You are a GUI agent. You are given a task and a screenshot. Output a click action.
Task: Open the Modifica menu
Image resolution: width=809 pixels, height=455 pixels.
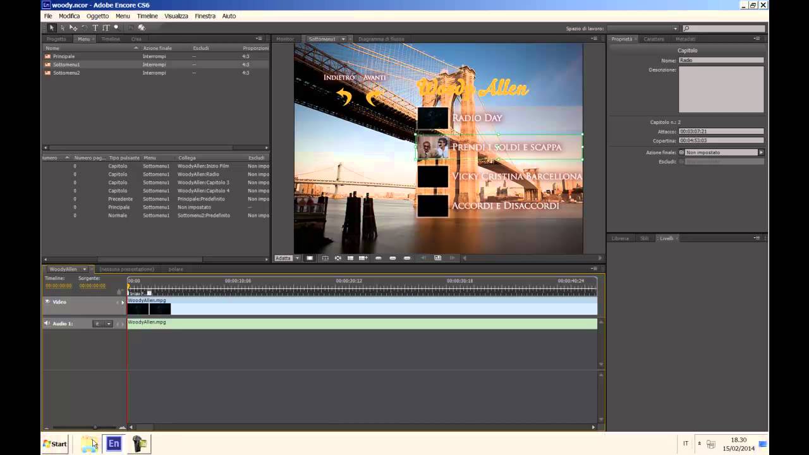coord(70,16)
